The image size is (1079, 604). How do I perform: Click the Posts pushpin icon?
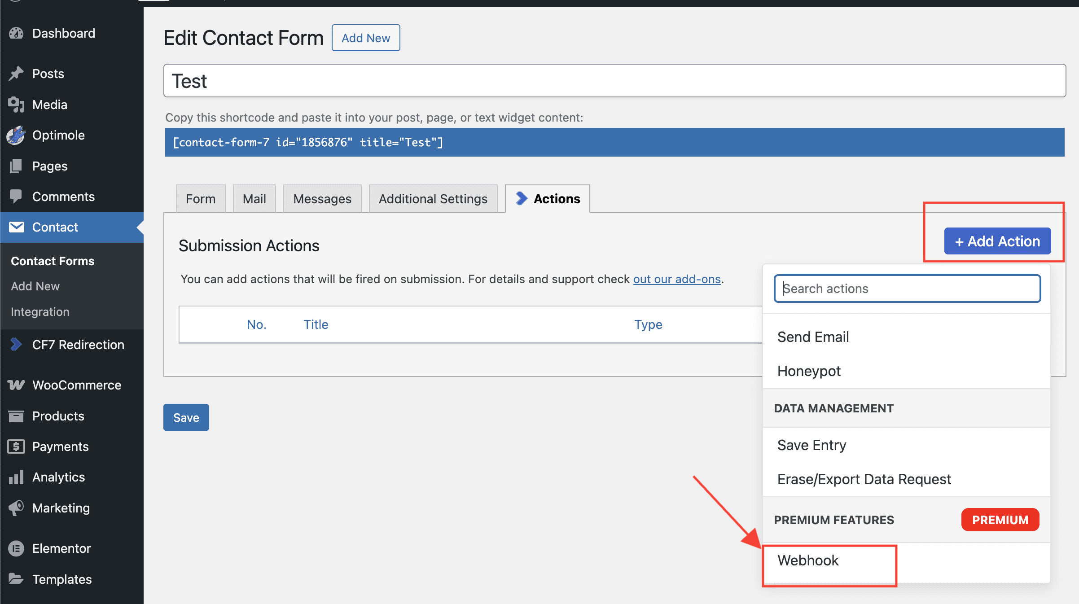click(16, 74)
